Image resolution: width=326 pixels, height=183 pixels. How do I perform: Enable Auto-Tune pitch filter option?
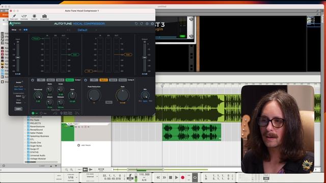pyautogui.click(x=61, y=113)
